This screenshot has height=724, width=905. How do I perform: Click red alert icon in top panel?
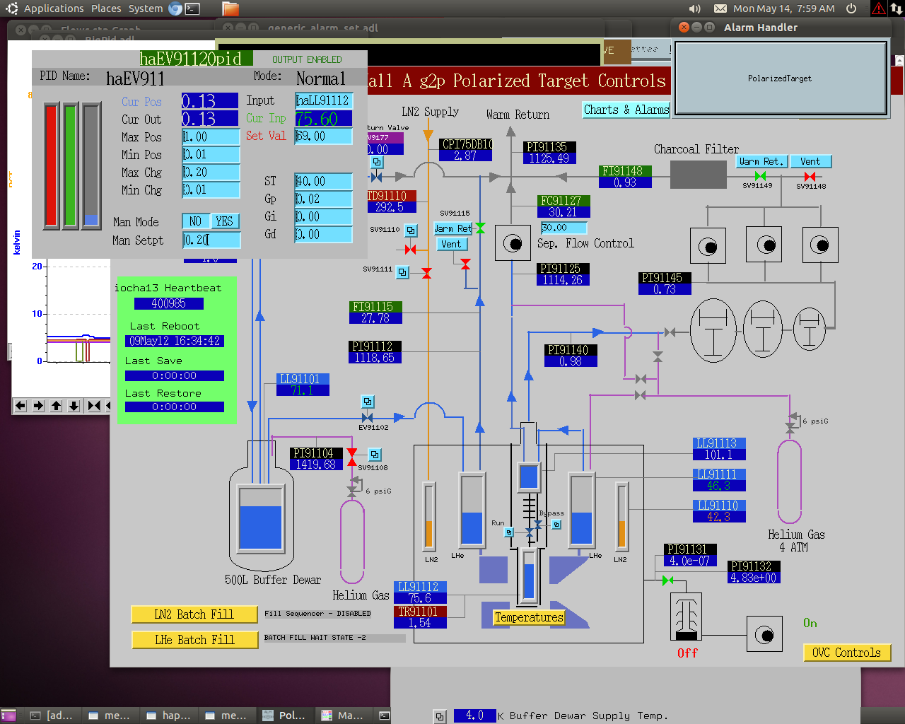coord(879,8)
